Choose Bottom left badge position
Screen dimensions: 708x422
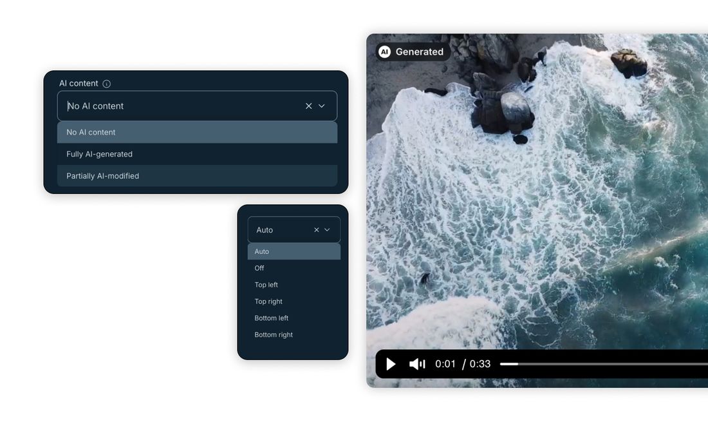(294, 318)
